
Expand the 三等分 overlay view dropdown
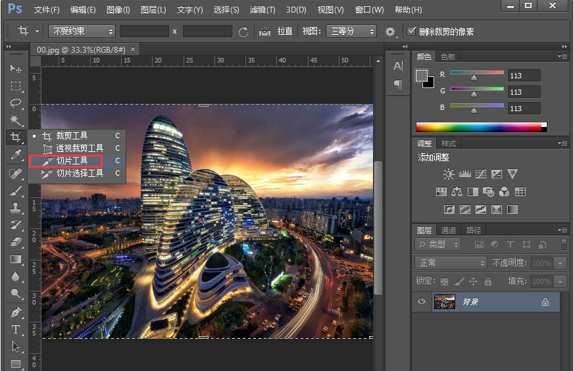tap(353, 32)
